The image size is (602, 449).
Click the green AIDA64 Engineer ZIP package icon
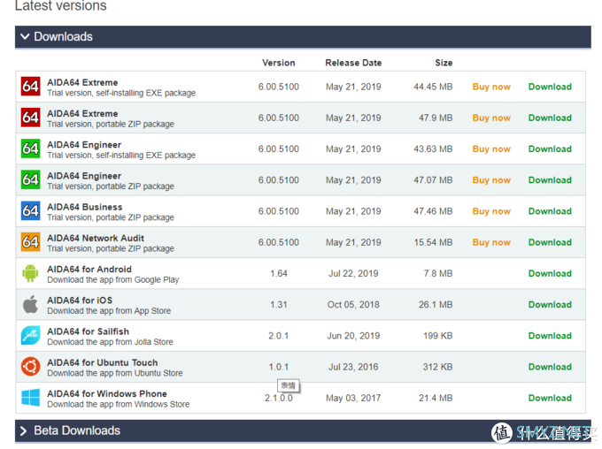tap(30, 179)
